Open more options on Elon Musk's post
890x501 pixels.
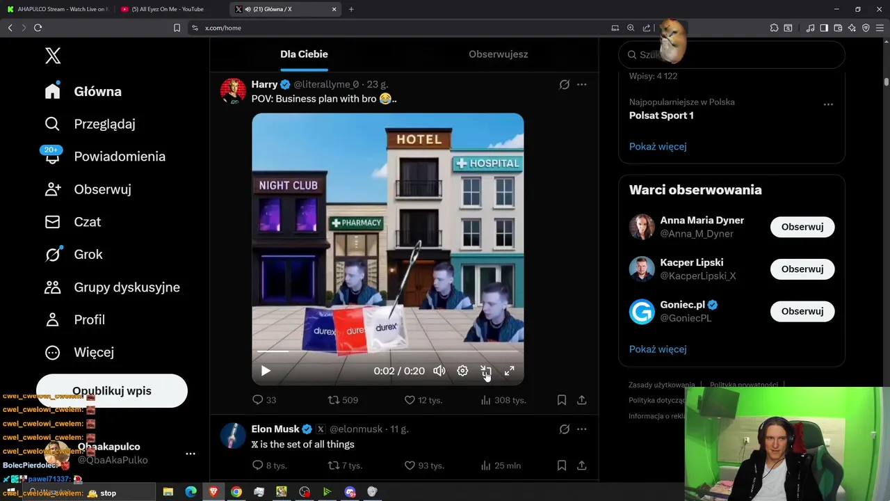tap(582, 429)
